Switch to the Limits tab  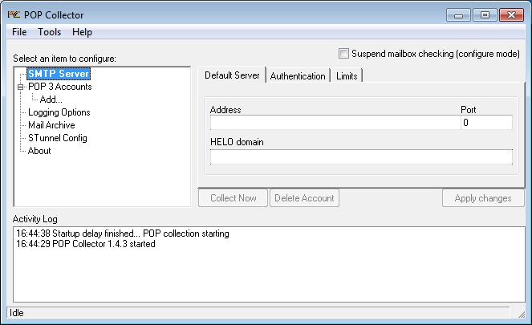[347, 75]
